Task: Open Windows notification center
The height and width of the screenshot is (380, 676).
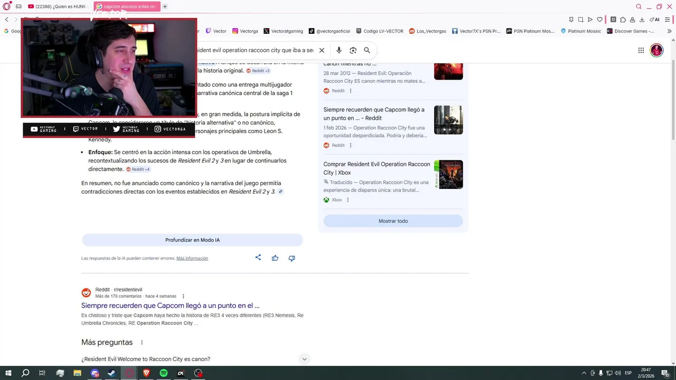Action: point(665,373)
